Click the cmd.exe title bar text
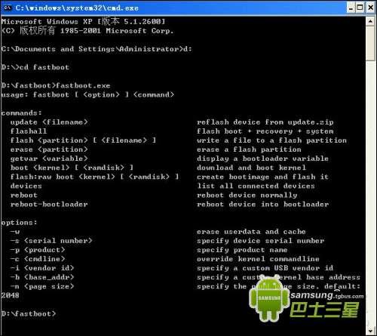Screen dimensions: 377x336 click(x=77, y=8)
